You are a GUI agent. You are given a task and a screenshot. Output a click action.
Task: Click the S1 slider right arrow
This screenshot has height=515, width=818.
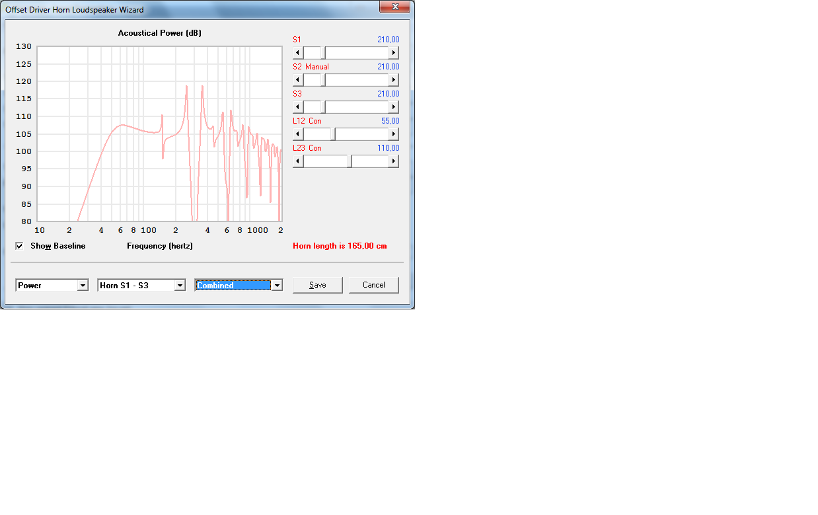click(394, 53)
